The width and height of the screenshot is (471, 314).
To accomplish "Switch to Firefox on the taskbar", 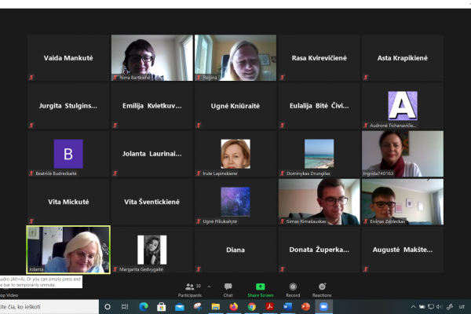I will (x=233, y=307).
